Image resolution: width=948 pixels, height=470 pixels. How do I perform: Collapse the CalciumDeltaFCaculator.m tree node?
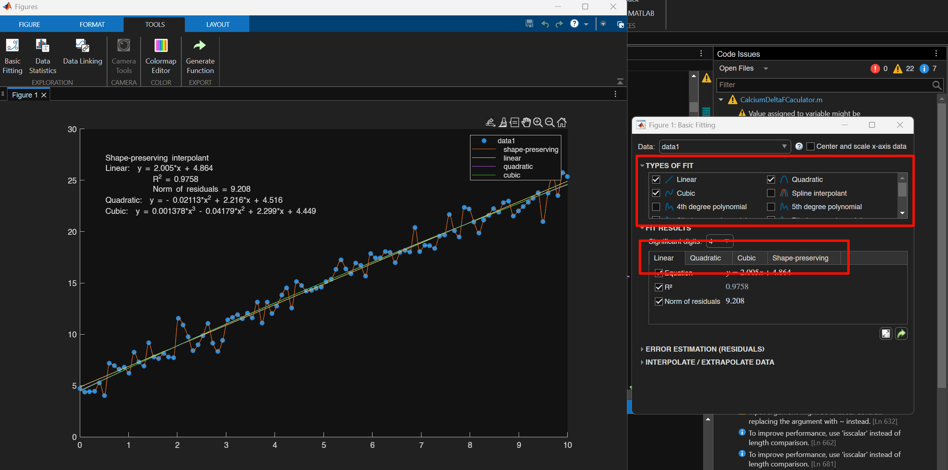pos(721,100)
